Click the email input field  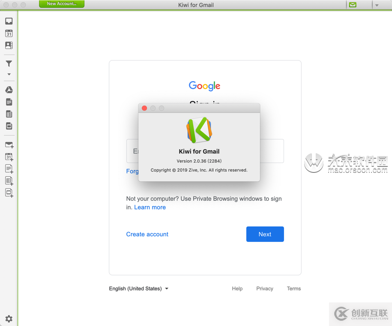[x=205, y=151]
